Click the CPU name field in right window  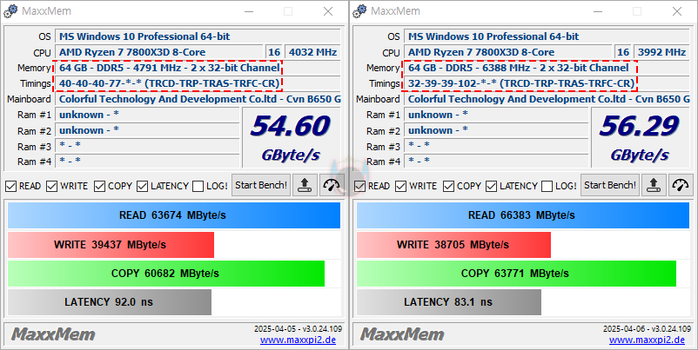(509, 52)
